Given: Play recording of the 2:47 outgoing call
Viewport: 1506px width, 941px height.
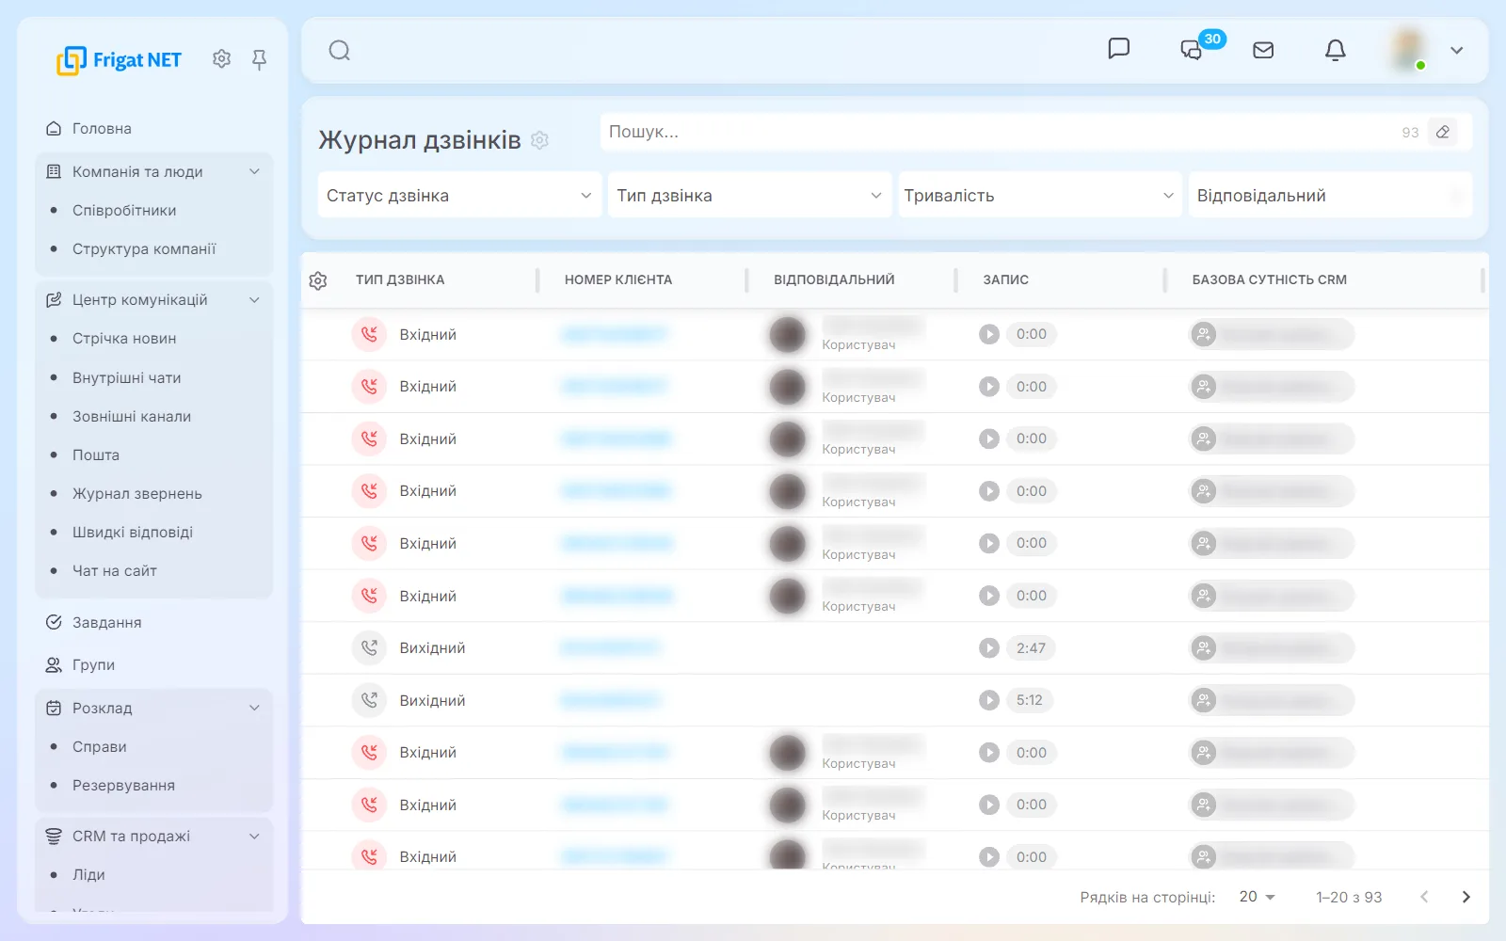Looking at the screenshot, I should [988, 648].
